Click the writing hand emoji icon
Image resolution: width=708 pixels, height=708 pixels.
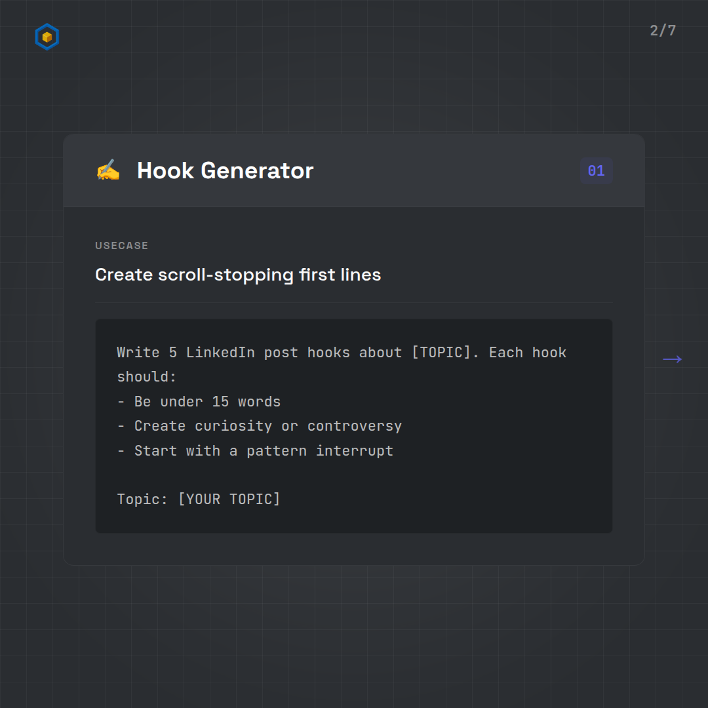pos(108,170)
